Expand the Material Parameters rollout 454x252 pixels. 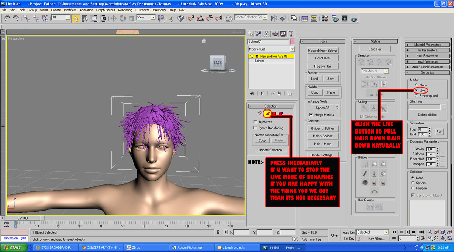point(407,45)
